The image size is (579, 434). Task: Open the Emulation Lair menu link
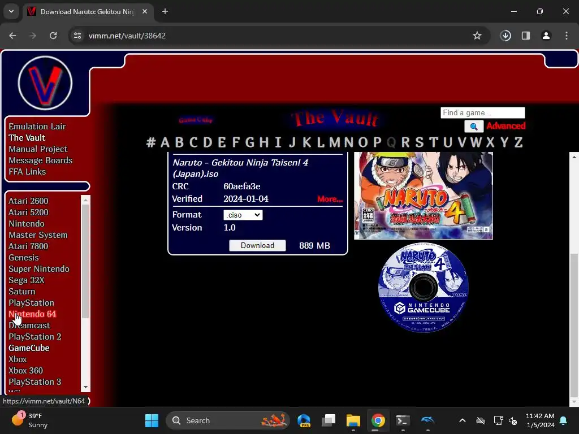click(37, 126)
